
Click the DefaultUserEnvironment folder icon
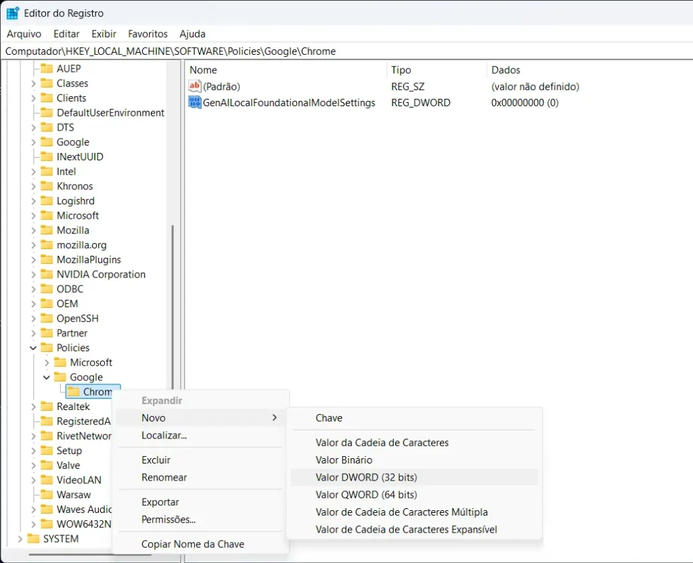coord(47,113)
